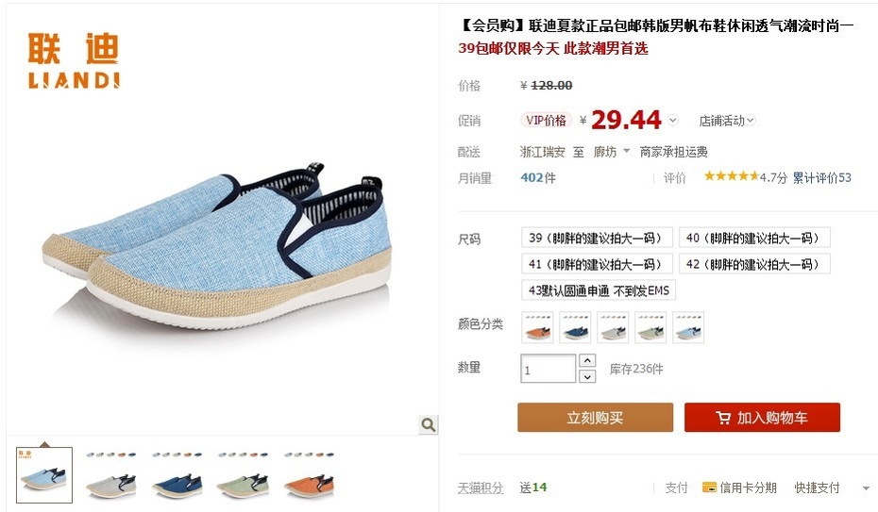Image resolution: width=878 pixels, height=512 pixels.
Task: Open the 店铺活动 dropdown
Action: [727, 121]
